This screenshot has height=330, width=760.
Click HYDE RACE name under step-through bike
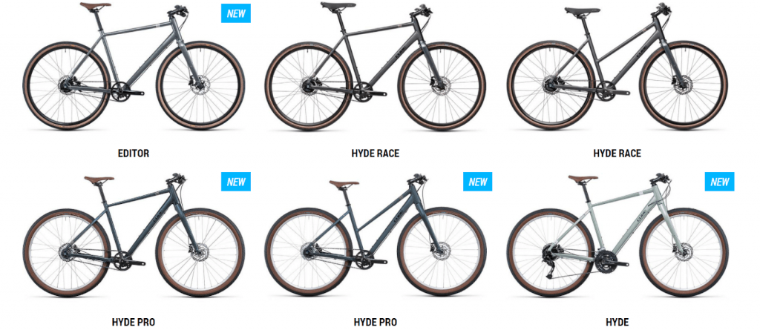(x=617, y=154)
